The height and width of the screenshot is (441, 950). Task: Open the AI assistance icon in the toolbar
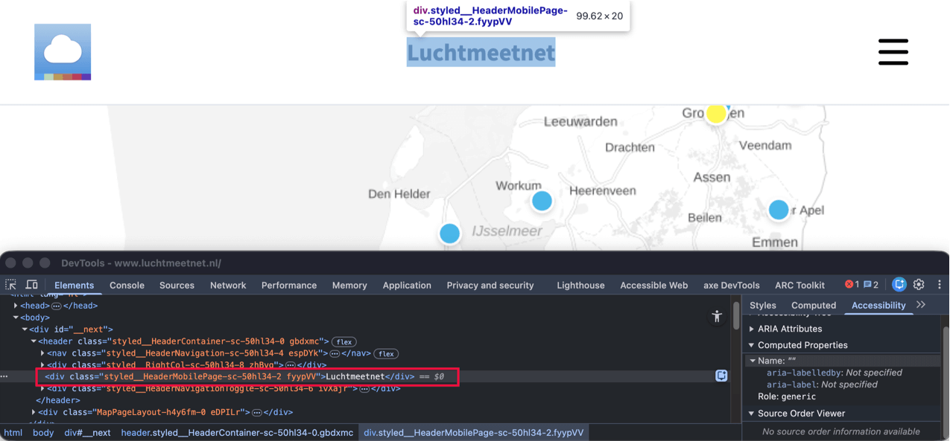(899, 285)
